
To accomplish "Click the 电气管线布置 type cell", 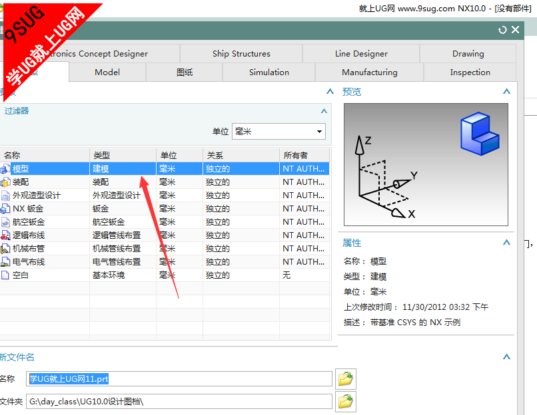I will 117,262.
